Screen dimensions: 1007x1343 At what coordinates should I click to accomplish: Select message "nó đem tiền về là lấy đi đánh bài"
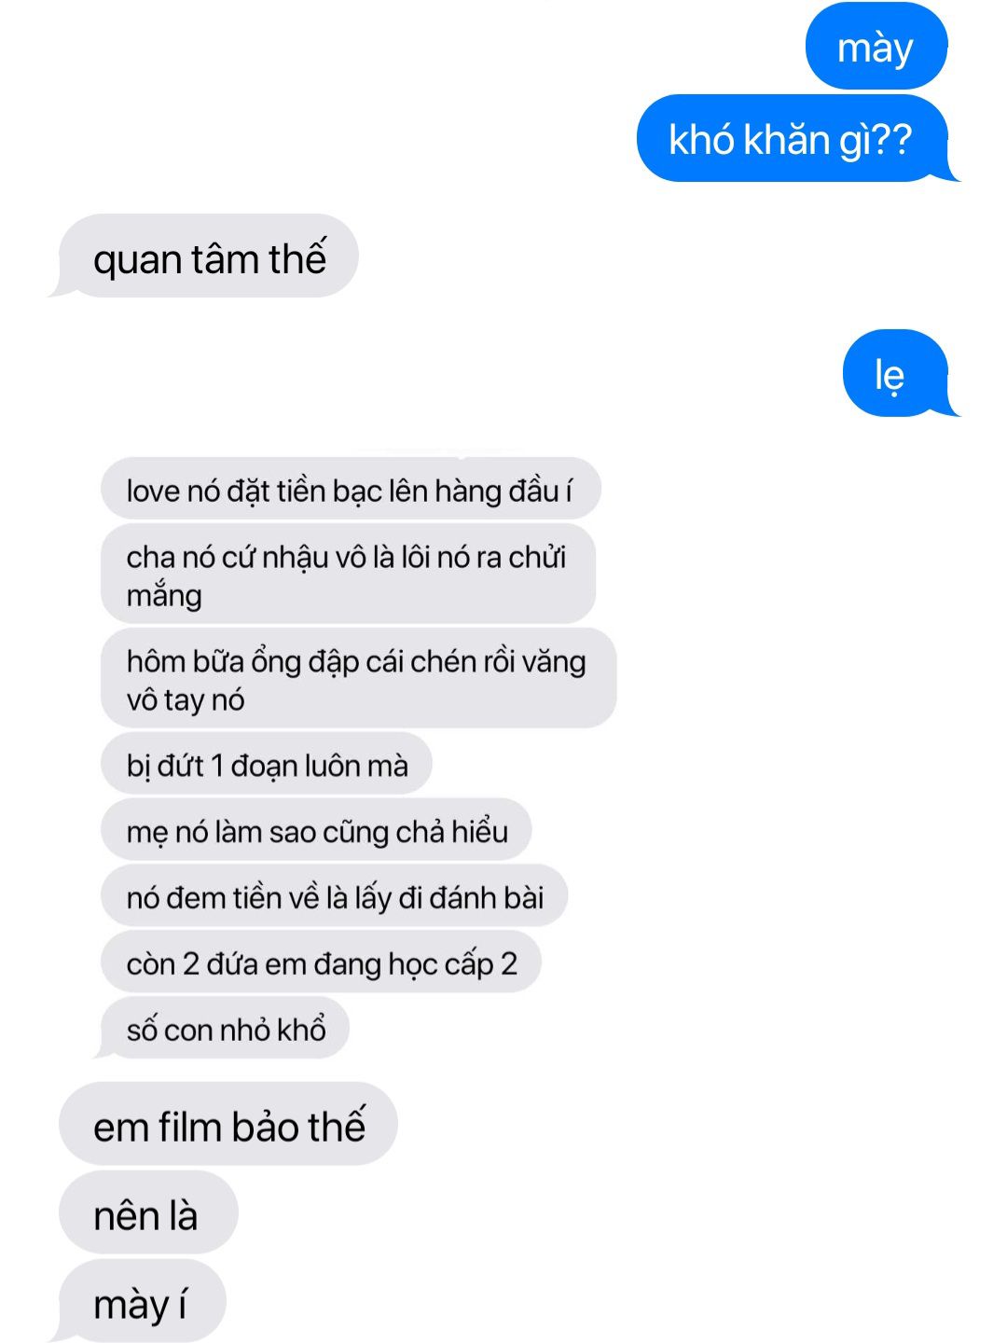coord(334,896)
